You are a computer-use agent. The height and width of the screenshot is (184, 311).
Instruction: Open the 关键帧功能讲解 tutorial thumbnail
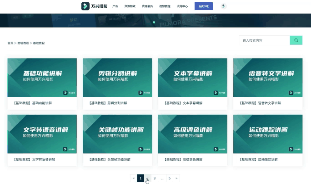(x=117, y=134)
